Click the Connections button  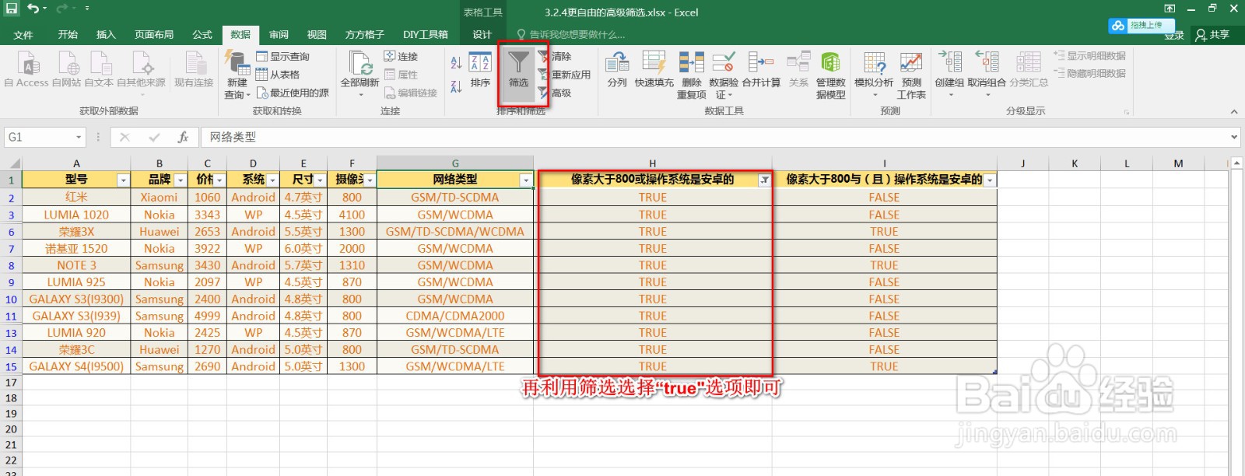point(401,56)
